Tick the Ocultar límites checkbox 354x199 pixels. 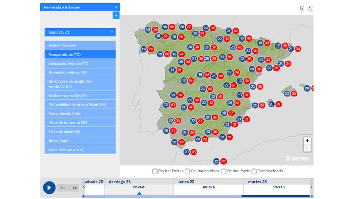coord(155,171)
